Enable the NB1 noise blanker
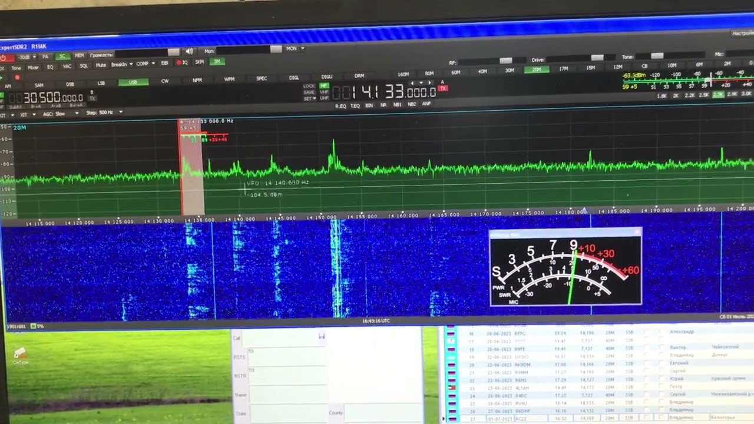This screenshot has height=424, width=754. pos(397,104)
